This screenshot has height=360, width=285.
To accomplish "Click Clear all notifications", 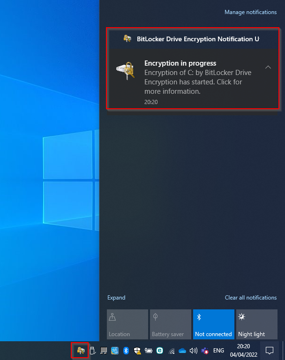I will click(x=250, y=298).
